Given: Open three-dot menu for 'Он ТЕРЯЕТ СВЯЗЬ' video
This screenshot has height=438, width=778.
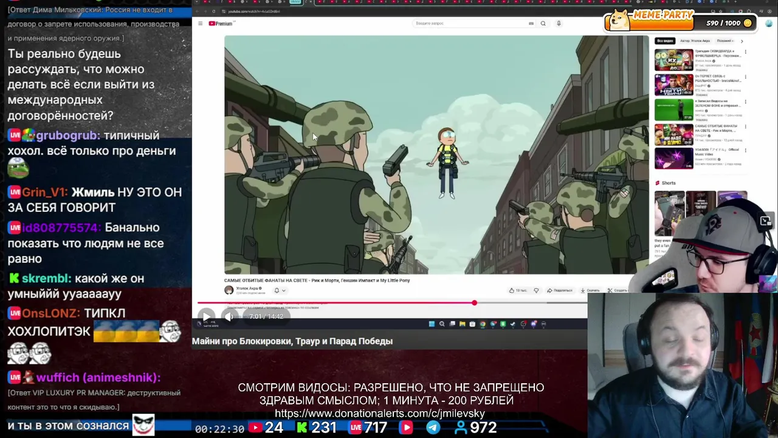Looking at the screenshot, I should [746, 77].
